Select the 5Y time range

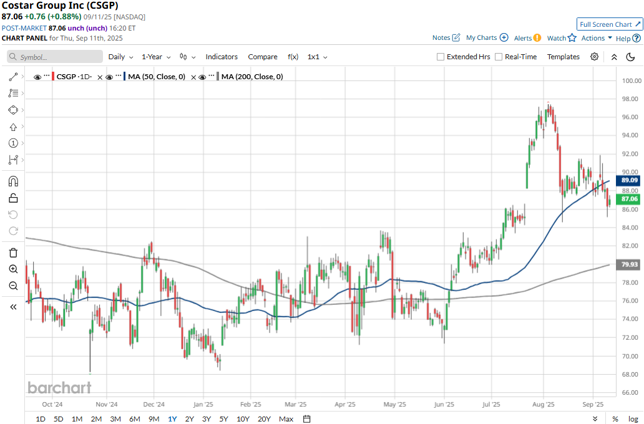(x=223, y=418)
